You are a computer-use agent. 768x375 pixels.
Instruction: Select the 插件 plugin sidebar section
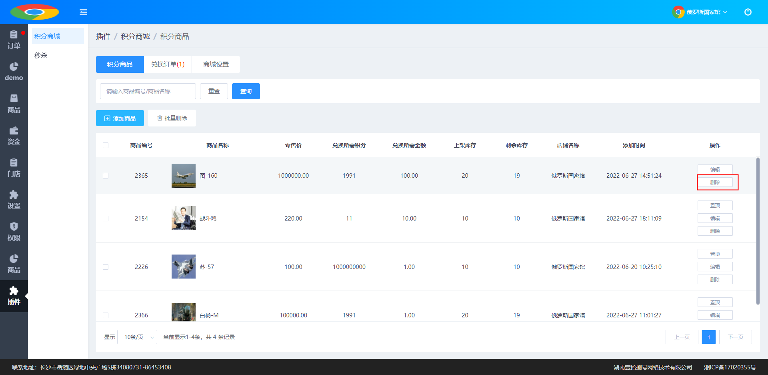tap(14, 296)
